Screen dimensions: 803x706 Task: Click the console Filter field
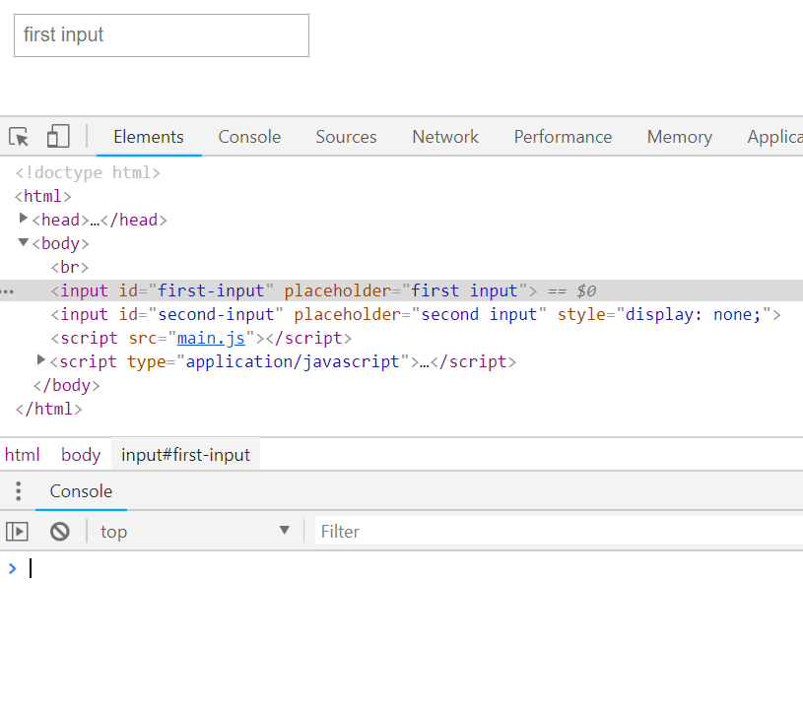click(552, 532)
